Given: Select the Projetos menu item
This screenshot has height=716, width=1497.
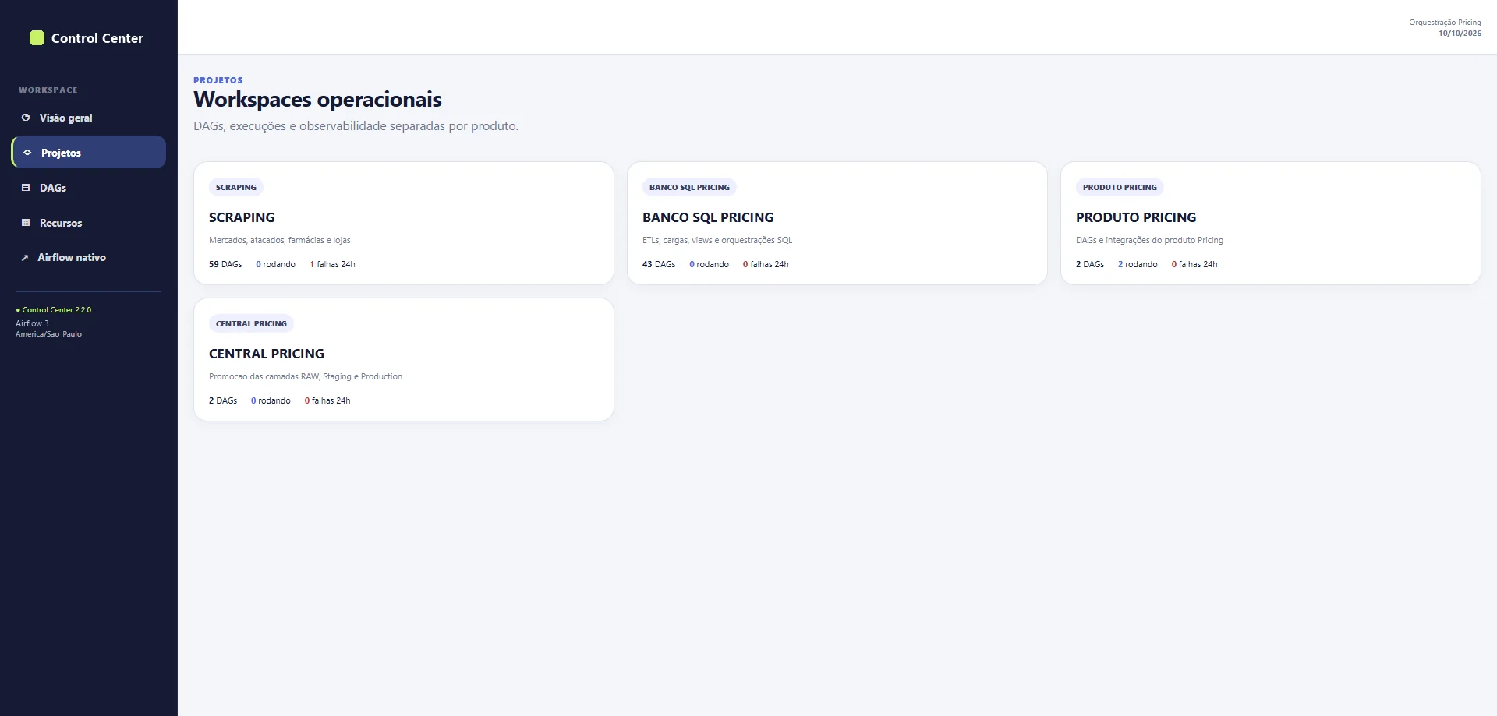Looking at the screenshot, I should pyautogui.click(x=89, y=152).
